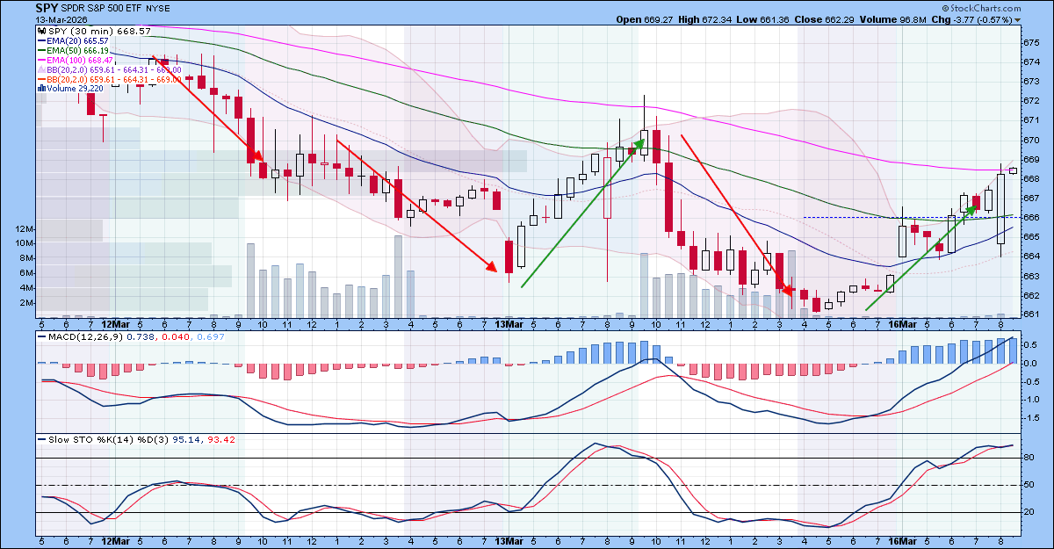Click the 661 price axis label
This screenshot has width=1054, height=549.
click(x=1031, y=314)
